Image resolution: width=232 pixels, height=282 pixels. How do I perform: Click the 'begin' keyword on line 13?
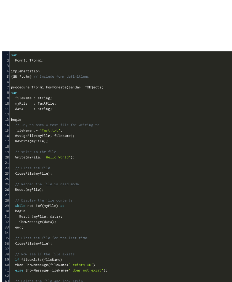pyautogui.click(x=16, y=120)
